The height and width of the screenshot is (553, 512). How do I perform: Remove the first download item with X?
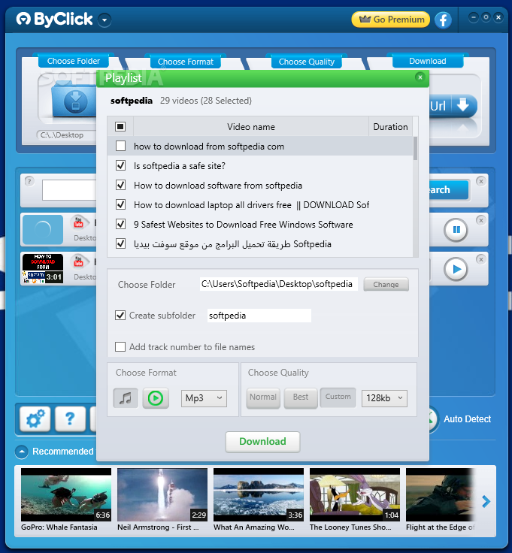[x=480, y=220]
